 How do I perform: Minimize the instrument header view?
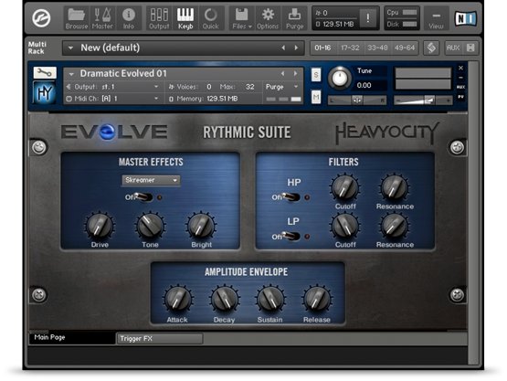(x=461, y=78)
